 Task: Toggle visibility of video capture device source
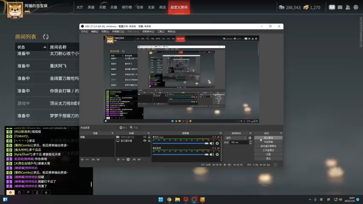click(145, 137)
